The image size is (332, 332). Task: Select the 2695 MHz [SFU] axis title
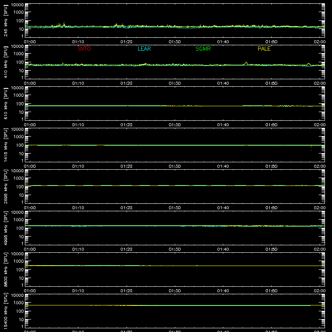coord(5,186)
